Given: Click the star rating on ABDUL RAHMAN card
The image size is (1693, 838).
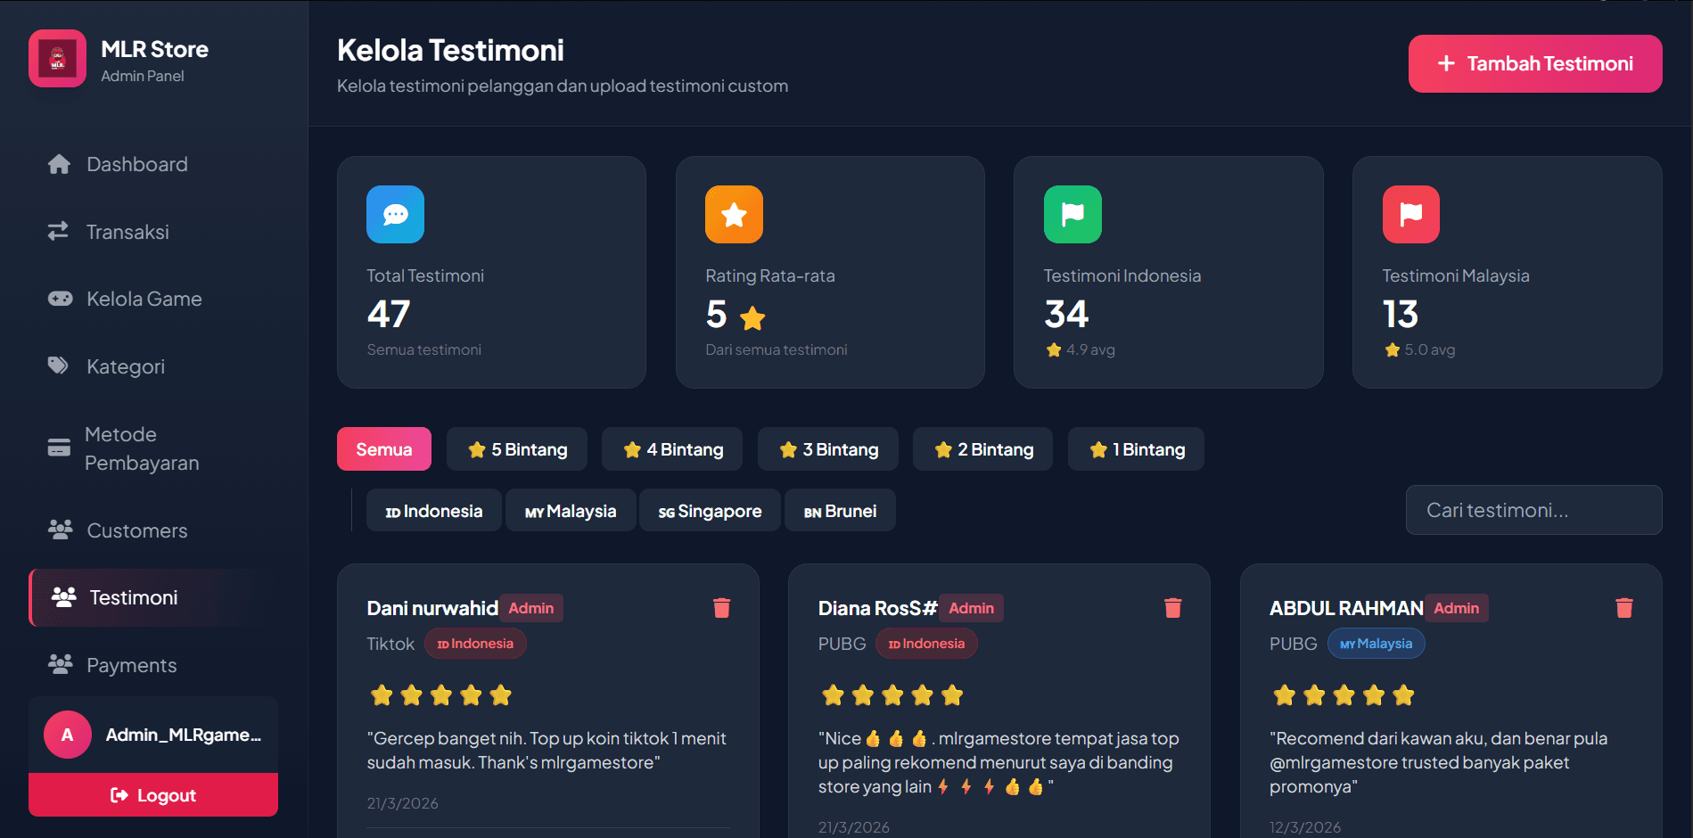Looking at the screenshot, I should point(1344,695).
